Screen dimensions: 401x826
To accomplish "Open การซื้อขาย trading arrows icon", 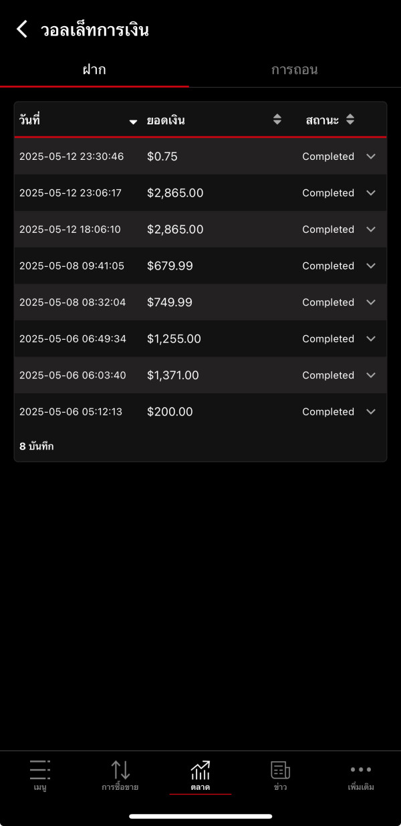I will point(120,770).
